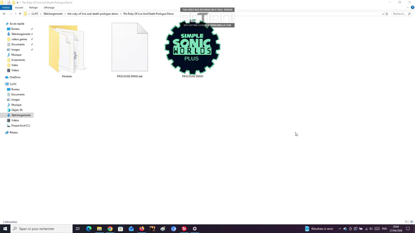Switch to large icons view layout

[412, 222]
